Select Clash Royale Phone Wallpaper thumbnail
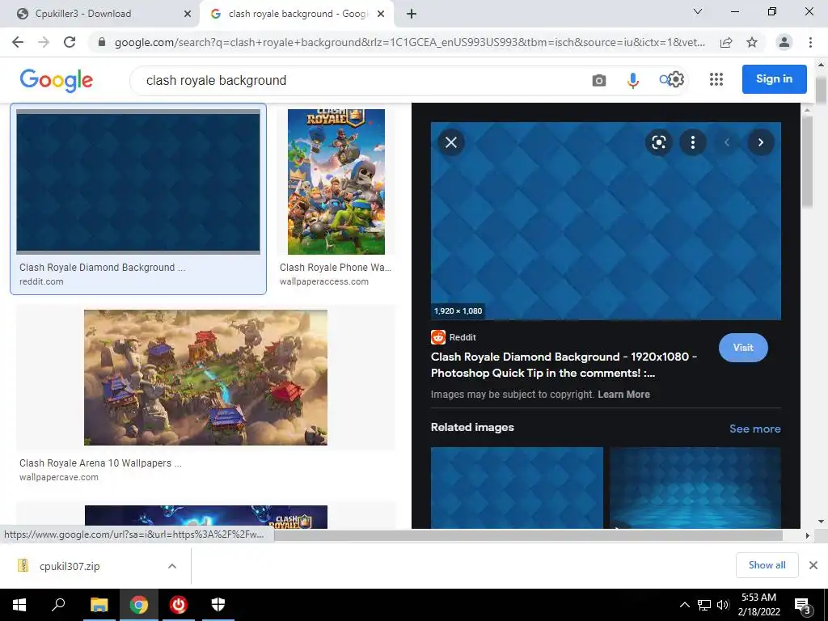Viewport: 828px width, 621px height. pyautogui.click(x=336, y=182)
